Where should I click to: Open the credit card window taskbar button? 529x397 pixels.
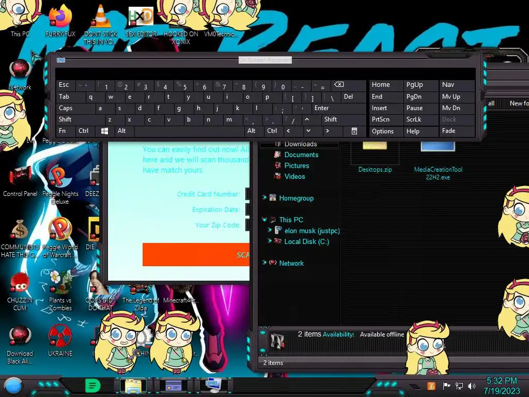174,386
